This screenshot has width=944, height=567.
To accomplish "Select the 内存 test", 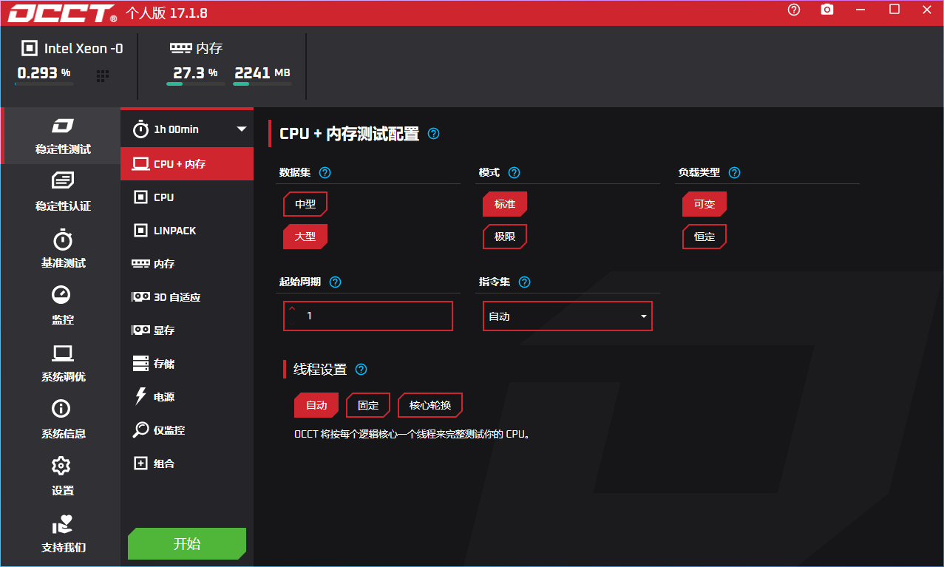I will coord(187,264).
